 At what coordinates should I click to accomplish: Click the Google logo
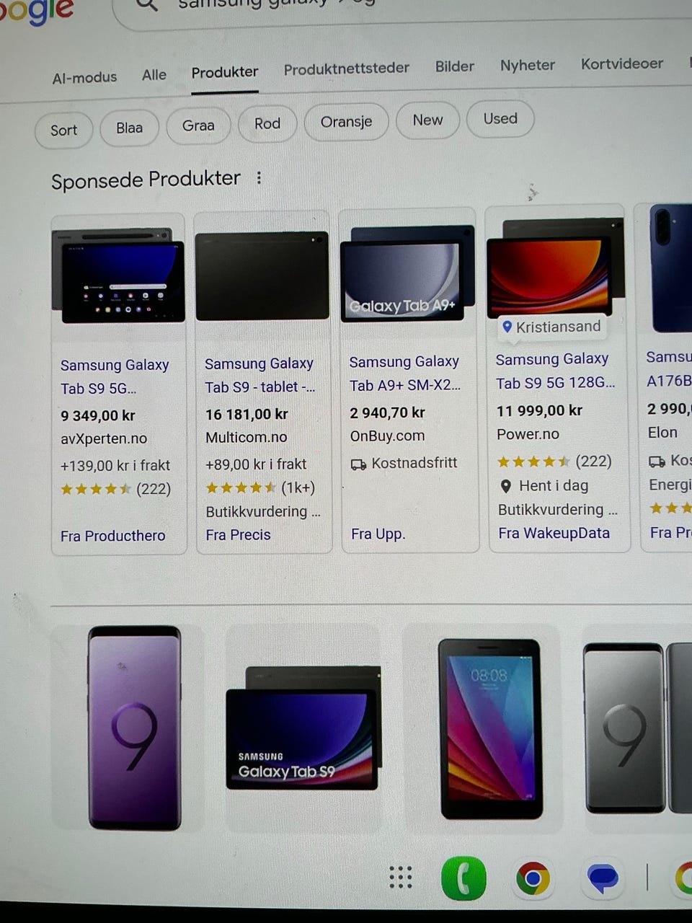click(36, 11)
